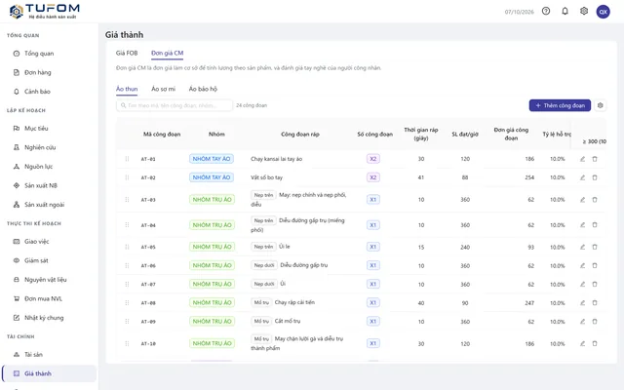This screenshot has height=390, width=624.
Task: Delete row AT-06 with trash icon
Action: coord(595,265)
